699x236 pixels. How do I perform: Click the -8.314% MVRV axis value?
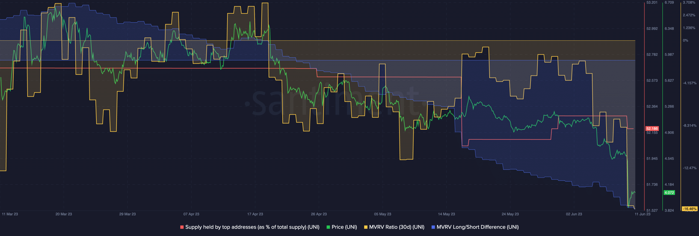[x=689, y=126]
